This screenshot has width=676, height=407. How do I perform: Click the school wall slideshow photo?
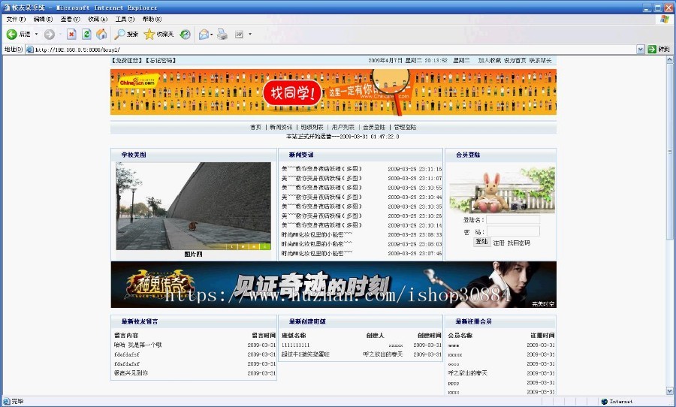[x=193, y=206]
